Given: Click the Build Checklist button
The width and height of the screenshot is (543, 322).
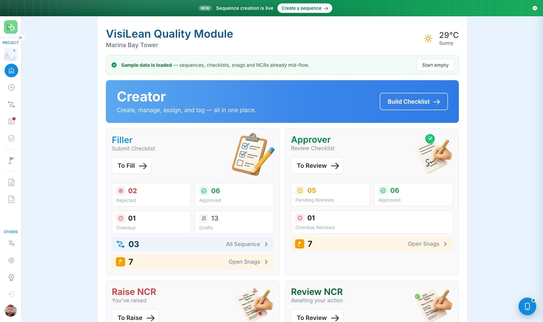Looking at the screenshot, I should 414,102.
